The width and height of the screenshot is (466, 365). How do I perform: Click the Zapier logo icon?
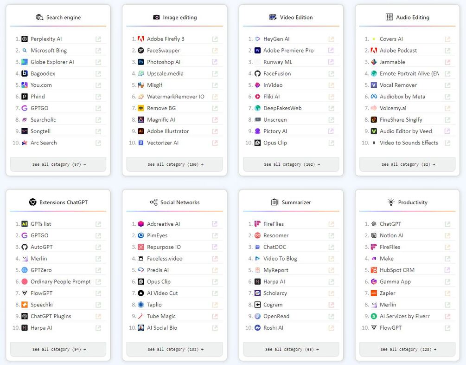click(374, 293)
